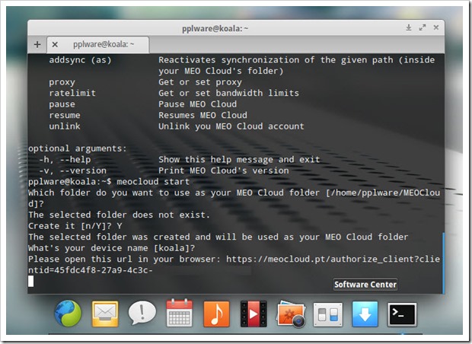Click the download arrow icon in title bar
Image resolution: width=472 pixels, height=344 pixels.
click(409, 27)
